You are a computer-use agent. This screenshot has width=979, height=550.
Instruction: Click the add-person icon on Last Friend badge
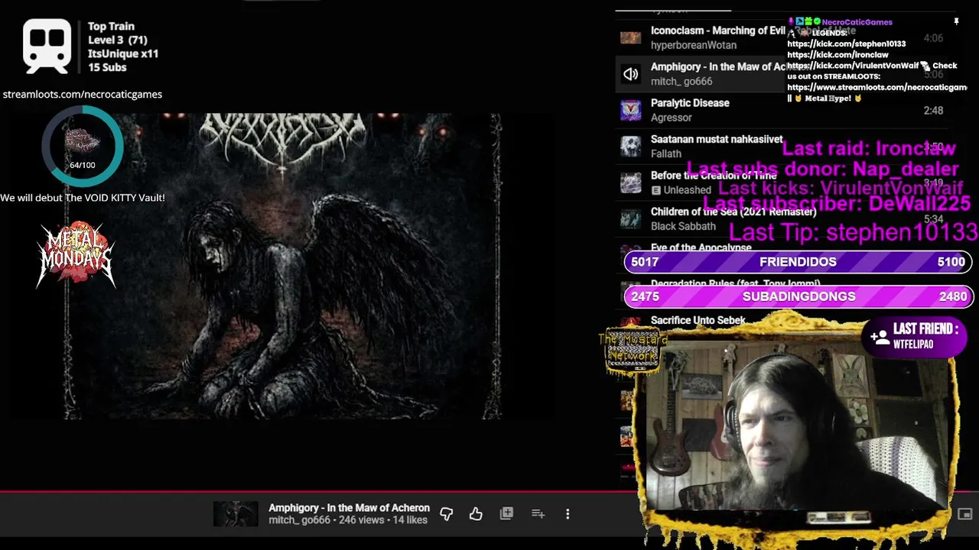pos(880,336)
